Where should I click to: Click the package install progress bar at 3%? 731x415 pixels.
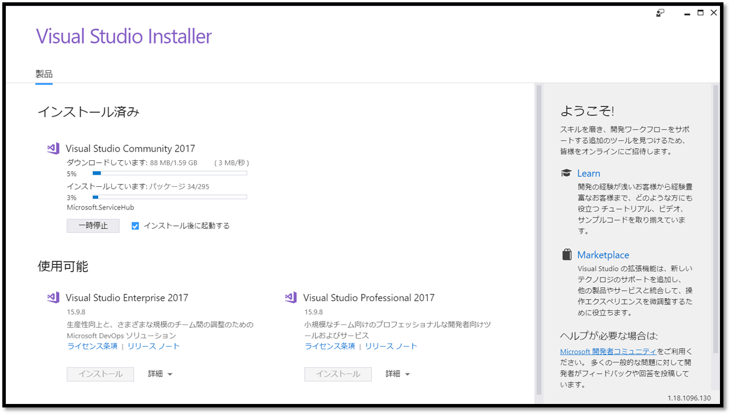170,197
